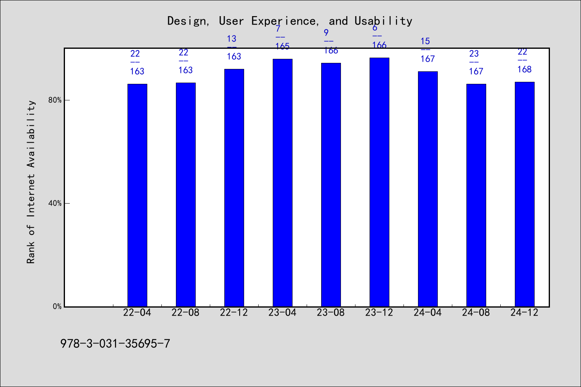This screenshot has width=581, height=387.
Task: Click the x-axis label 24-08
Action: (476, 313)
